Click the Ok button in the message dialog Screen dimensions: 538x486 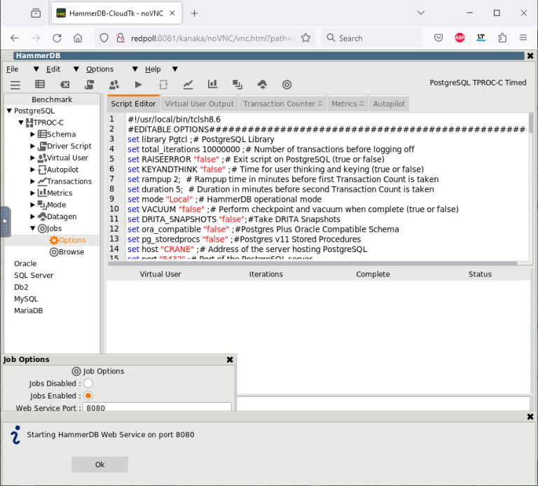(x=99, y=464)
